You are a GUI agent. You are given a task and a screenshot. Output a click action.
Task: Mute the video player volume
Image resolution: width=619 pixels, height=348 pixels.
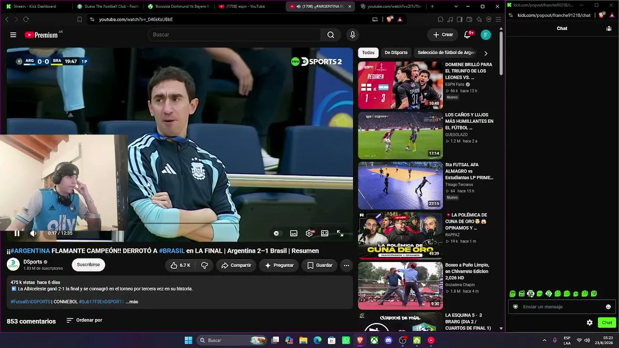pos(33,233)
